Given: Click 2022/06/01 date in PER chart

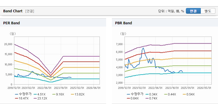Looking at the screenshot, I should (45, 88).
